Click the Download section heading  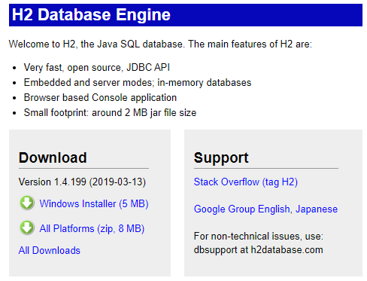53,157
